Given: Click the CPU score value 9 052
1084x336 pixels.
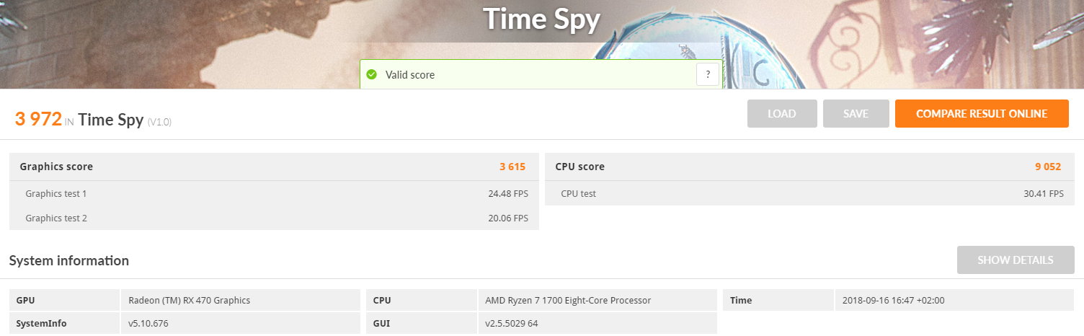Looking at the screenshot, I should pos(1048,167).
